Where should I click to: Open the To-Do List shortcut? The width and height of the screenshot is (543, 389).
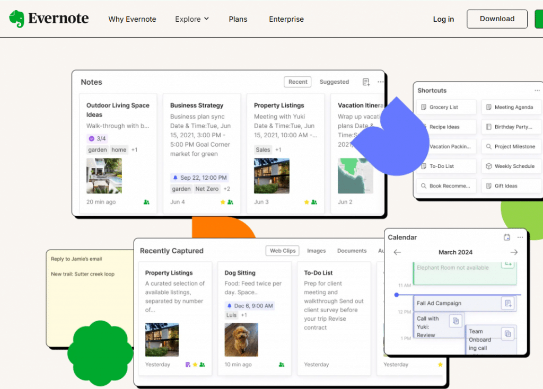[446, 166]
